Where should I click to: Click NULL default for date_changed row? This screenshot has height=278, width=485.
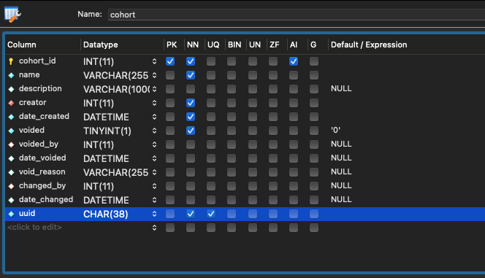click(341, 199)
